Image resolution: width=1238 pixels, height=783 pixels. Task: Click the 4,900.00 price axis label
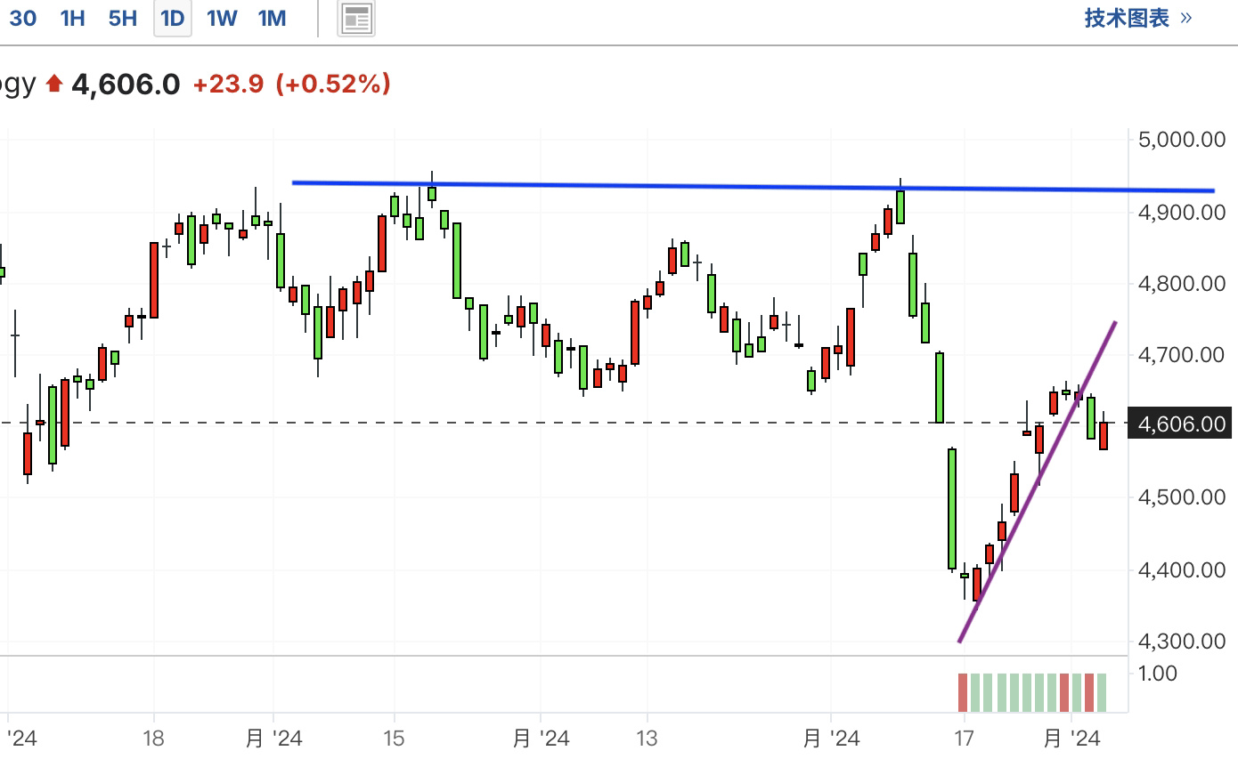point(1182,212)
